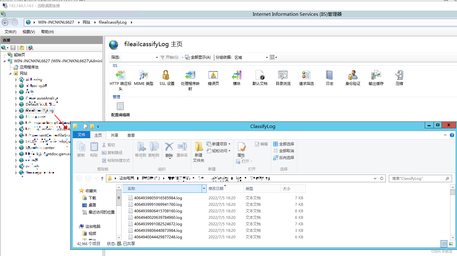Viewport: 457px width, 256px height.
Task: Click file list scrollbar down arrow
Action: point(453,237)
